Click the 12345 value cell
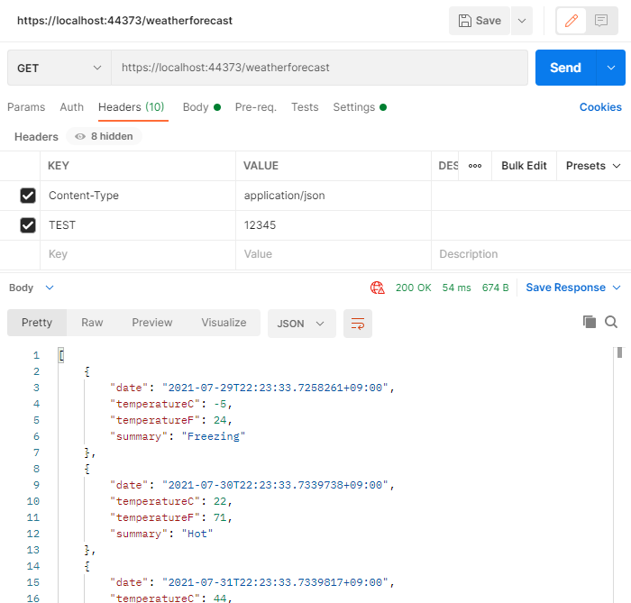The image size is (631, 603). (334, 225)
